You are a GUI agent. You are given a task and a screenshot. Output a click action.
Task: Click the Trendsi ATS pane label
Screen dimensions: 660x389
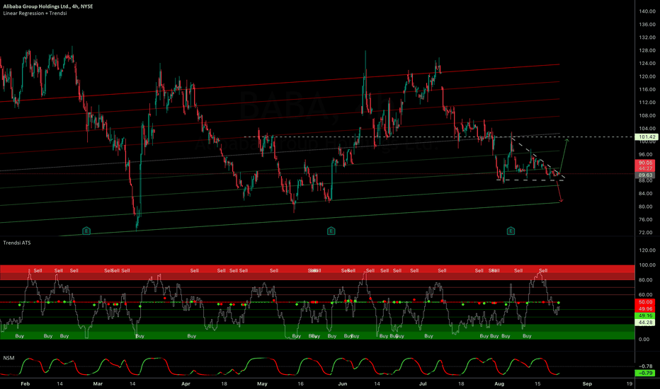tap(17, 243)
